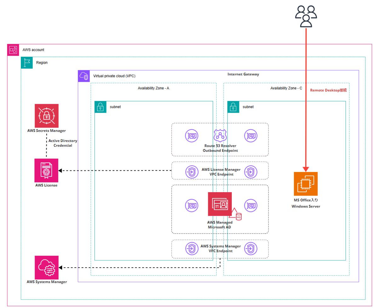Click License Manager VPC endpoint icon in Zone A subnet
This screenshot has height=308, width=378.
coord(191,172)
